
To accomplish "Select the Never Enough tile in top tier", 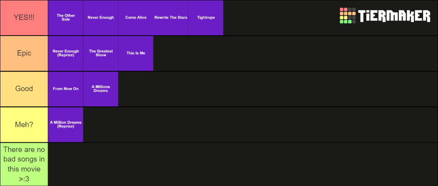I will click(101, 18).
